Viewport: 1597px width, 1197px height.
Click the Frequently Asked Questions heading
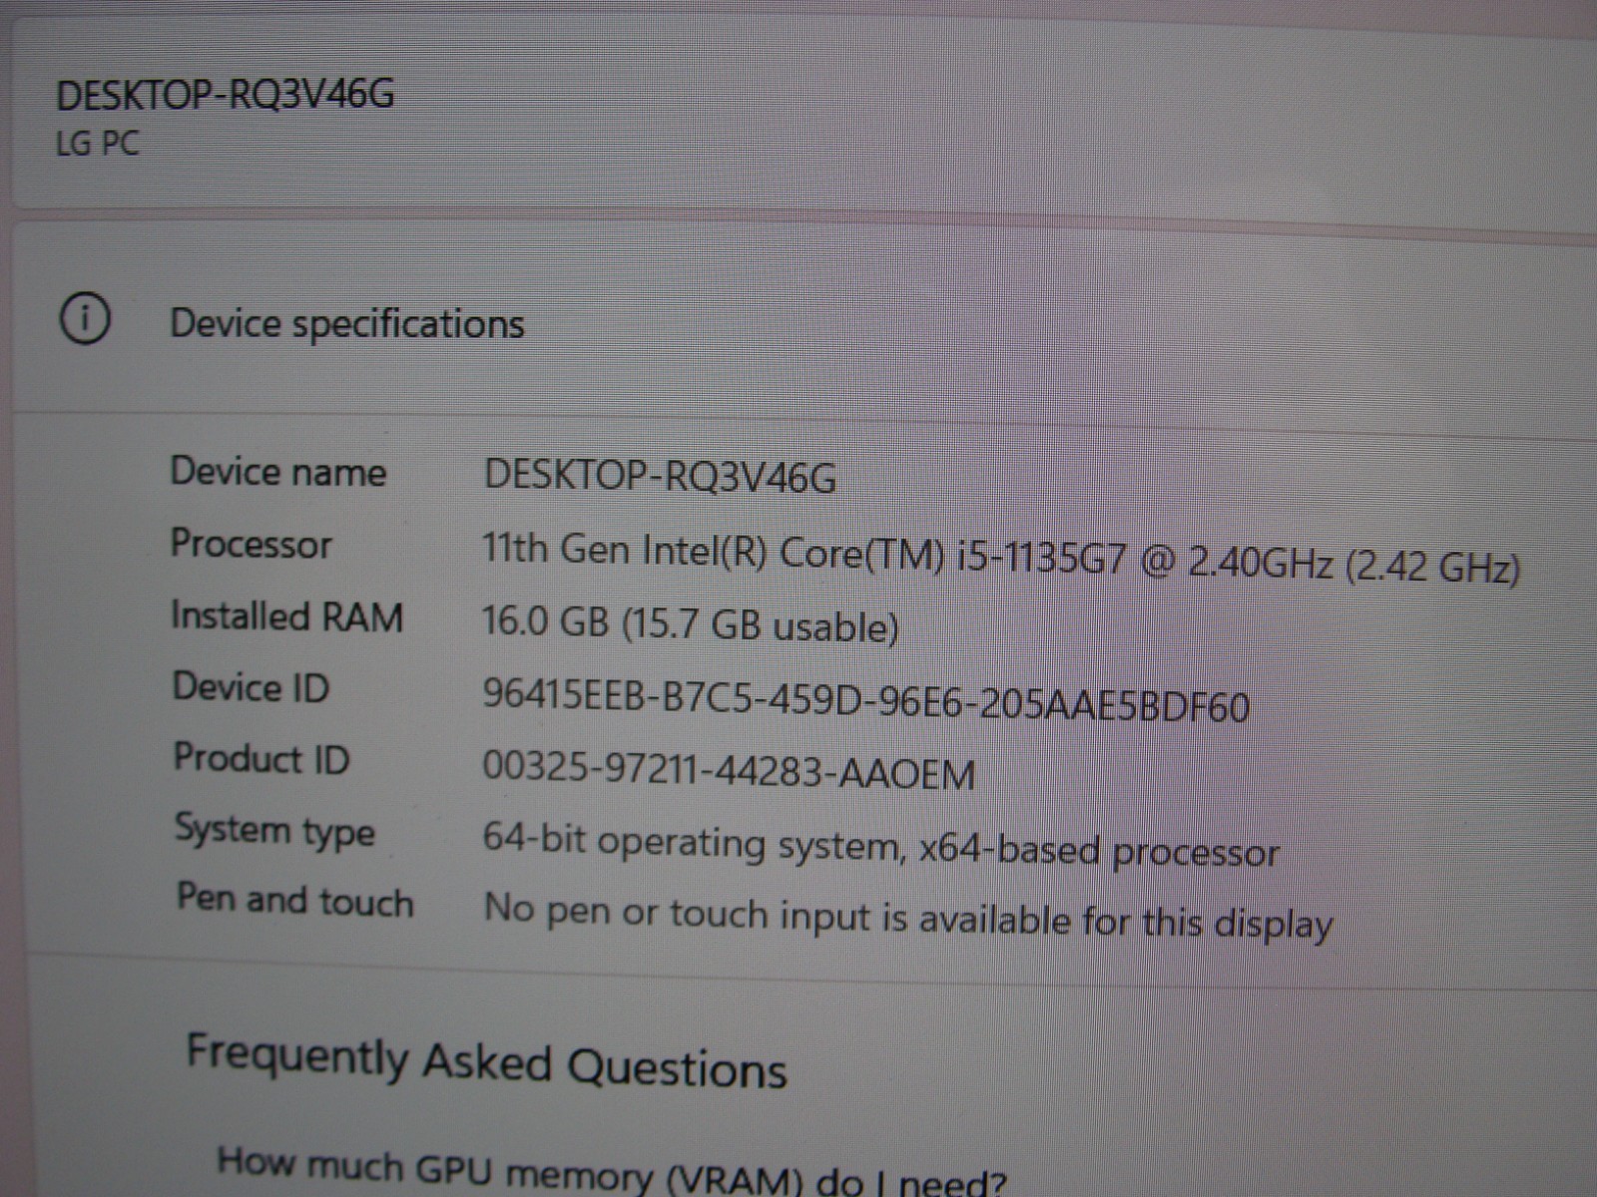coord(486,1062)
